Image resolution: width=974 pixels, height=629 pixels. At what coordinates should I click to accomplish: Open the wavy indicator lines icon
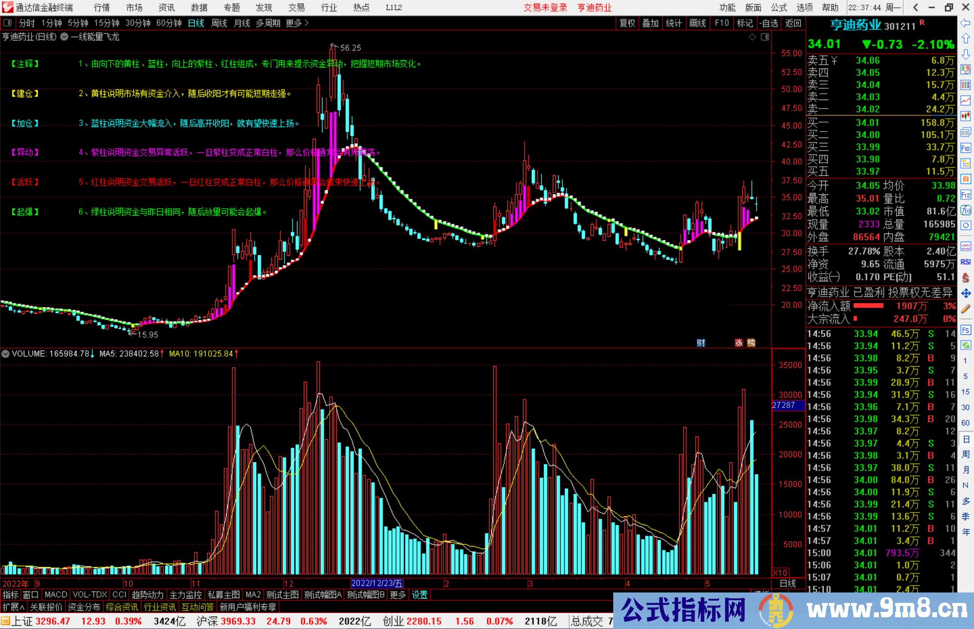(965, 246)
